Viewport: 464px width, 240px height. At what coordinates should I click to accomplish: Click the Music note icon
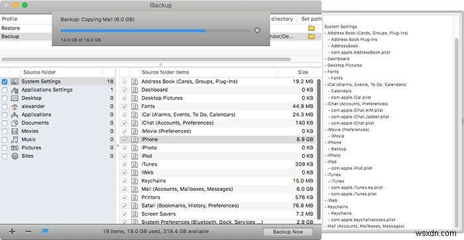click(x=15, y=139)
